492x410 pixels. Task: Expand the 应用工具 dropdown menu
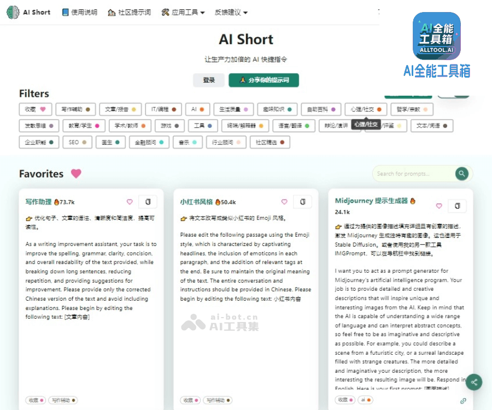183,12
